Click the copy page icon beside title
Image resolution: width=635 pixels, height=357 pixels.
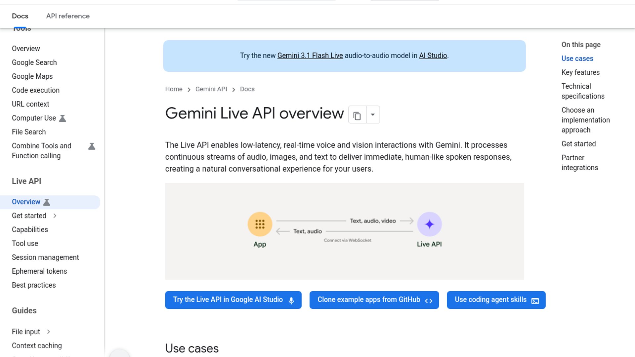tap(357, 115)
